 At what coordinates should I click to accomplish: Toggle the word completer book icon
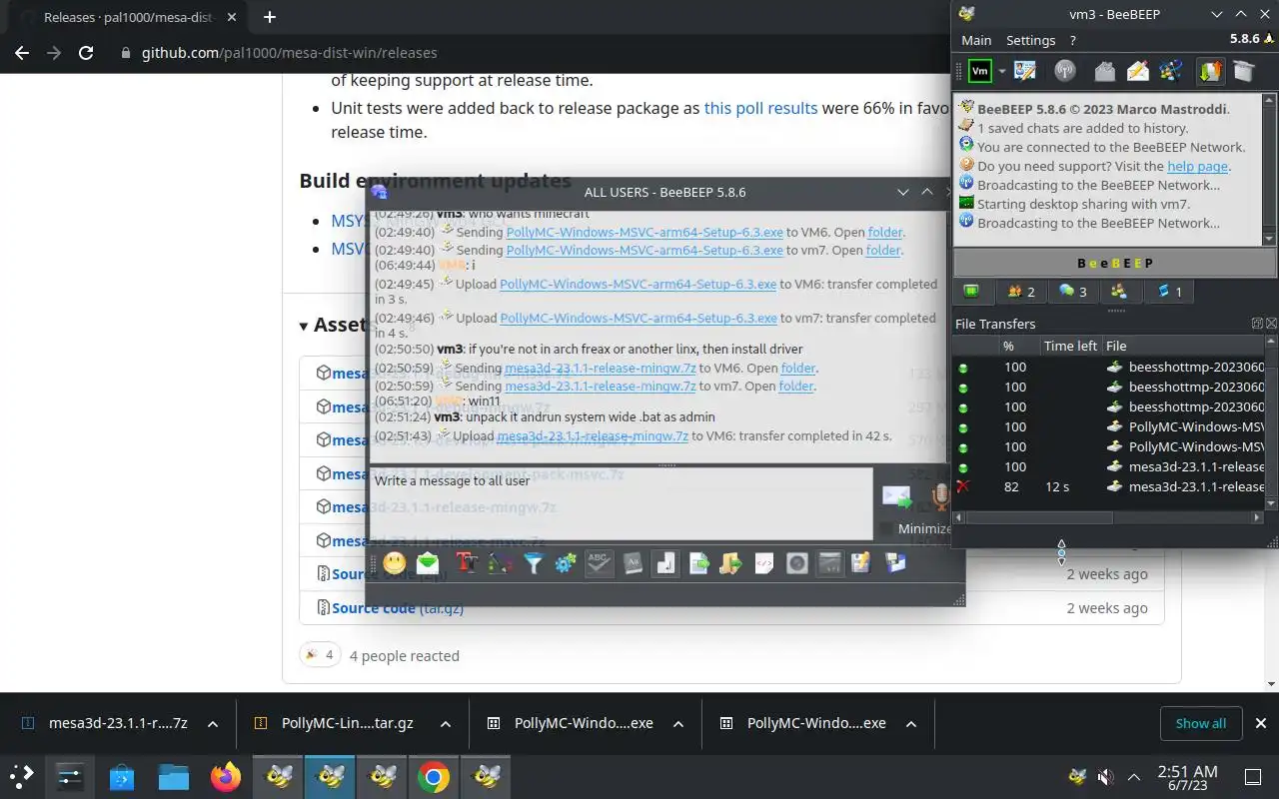coord(633,563)
